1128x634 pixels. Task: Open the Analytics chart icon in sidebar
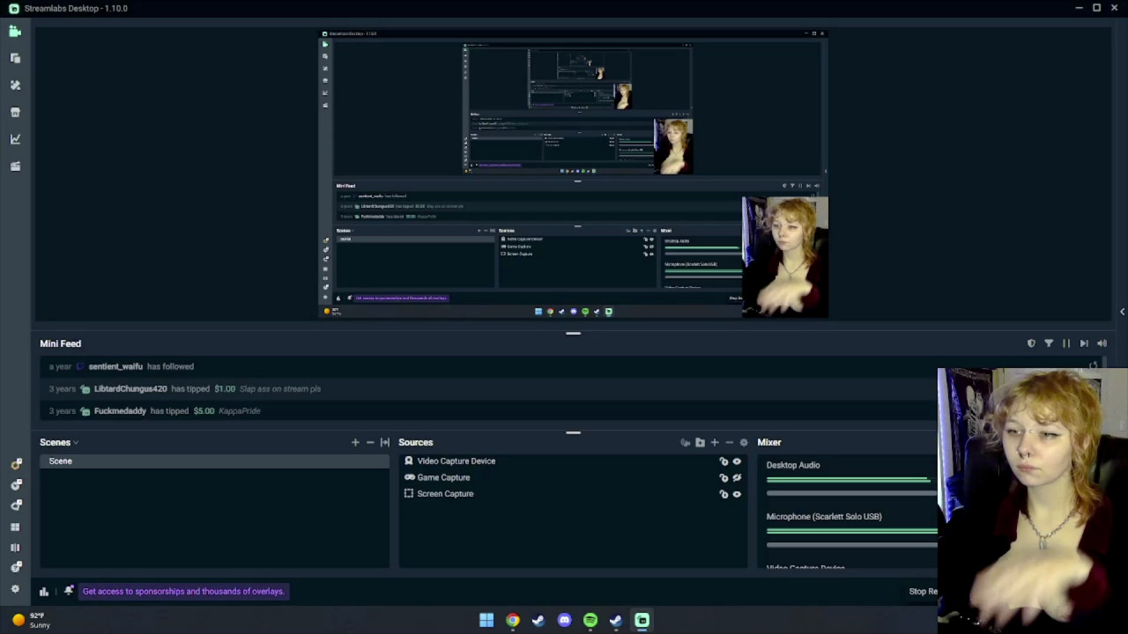[x=15, y=139]
